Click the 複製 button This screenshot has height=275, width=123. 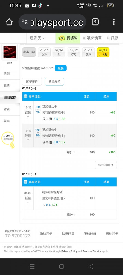click(x=61, y=68)
